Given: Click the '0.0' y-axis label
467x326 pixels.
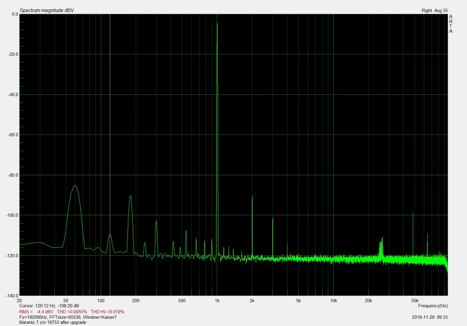Looking at the screenshot, I should tap(15, 14).
